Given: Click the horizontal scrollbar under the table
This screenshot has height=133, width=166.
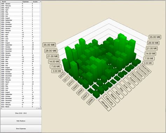Looking at the screenshot, I should coord(20,108).
